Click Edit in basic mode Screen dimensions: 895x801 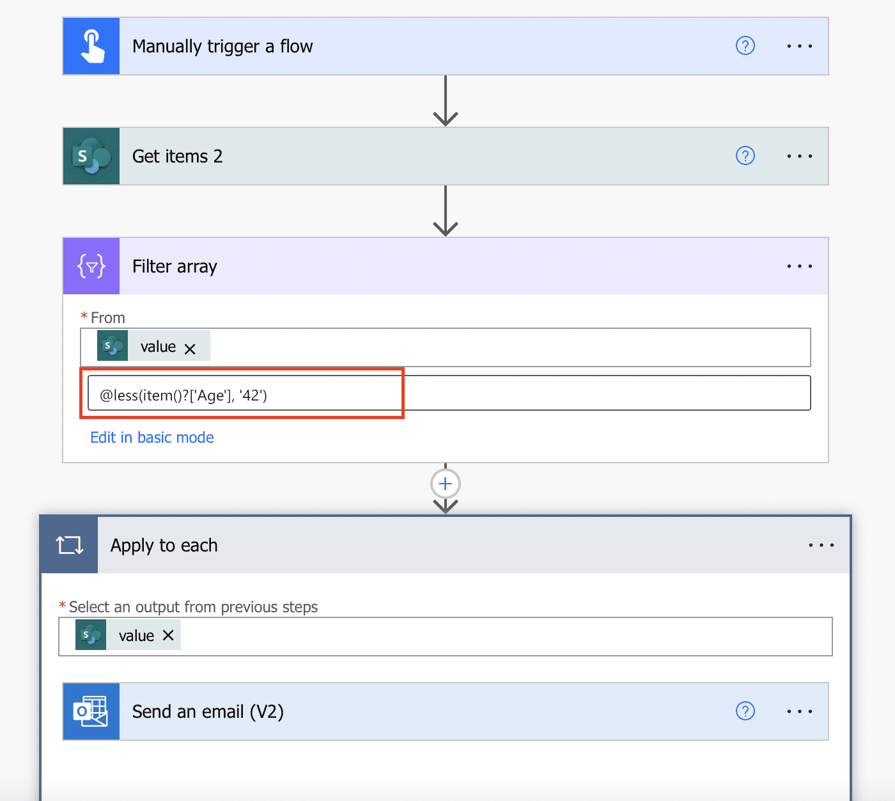(x=152, y=437)
